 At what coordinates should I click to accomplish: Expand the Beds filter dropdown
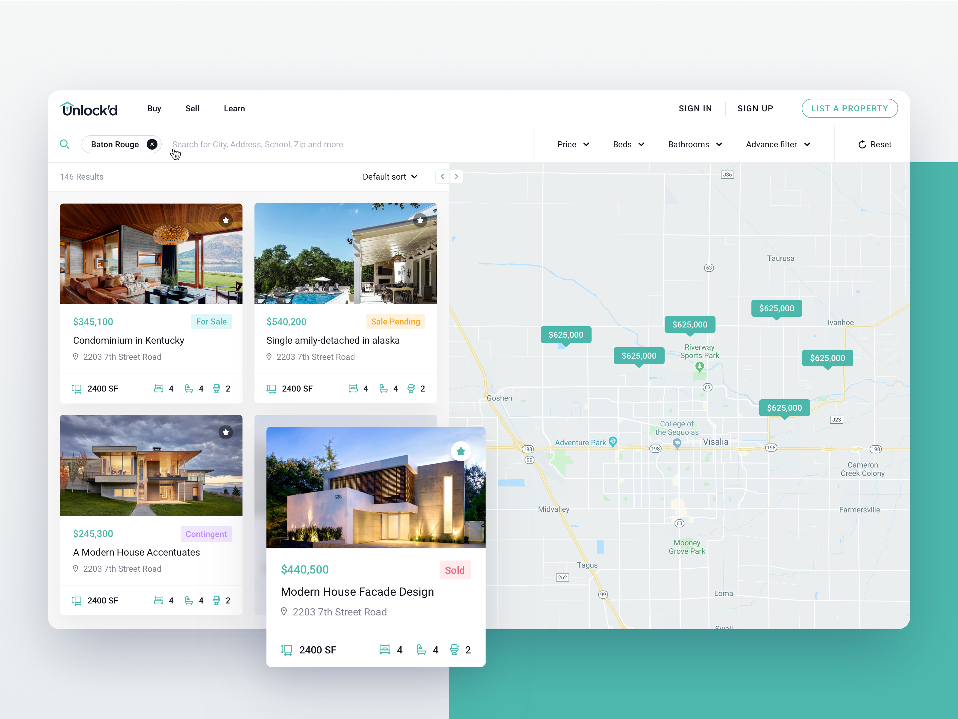[628, 144]
